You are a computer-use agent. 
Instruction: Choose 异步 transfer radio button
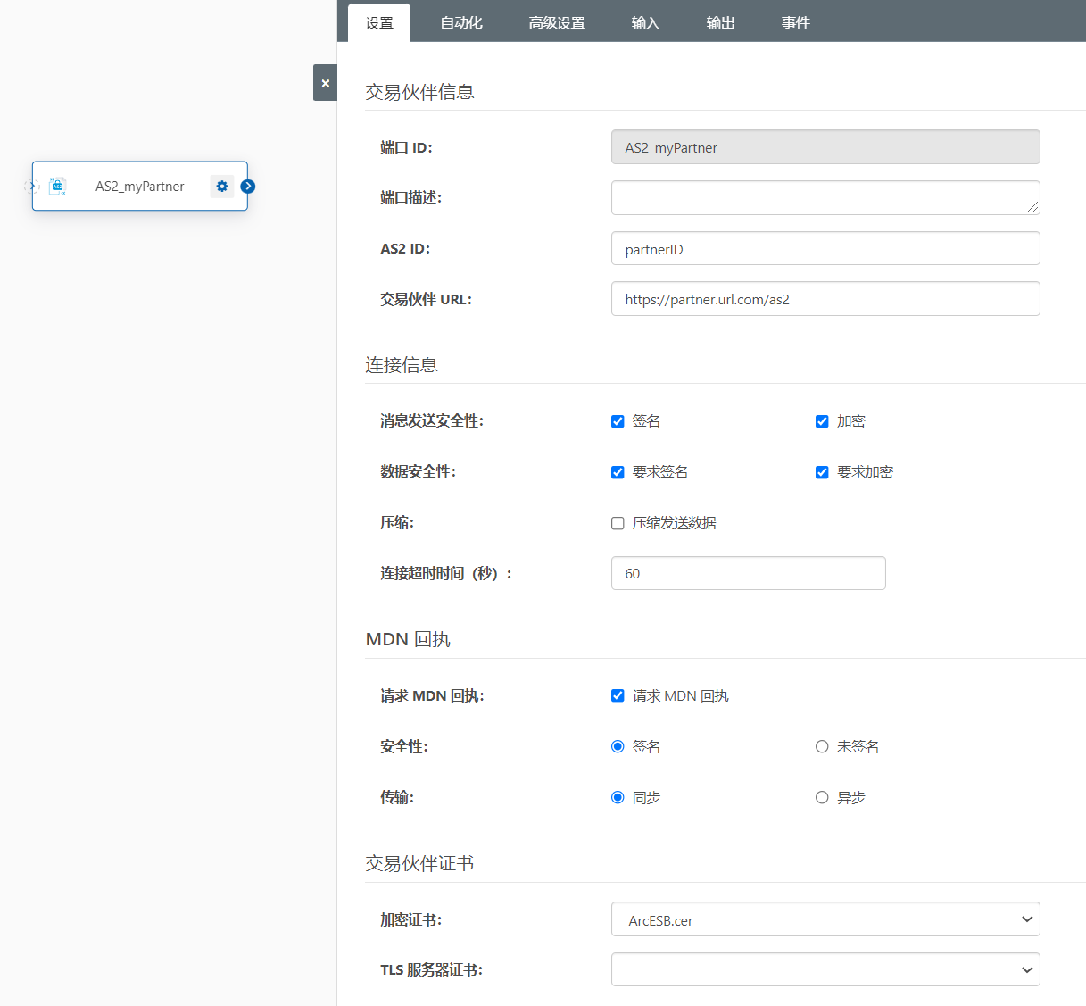pos(822,797)
